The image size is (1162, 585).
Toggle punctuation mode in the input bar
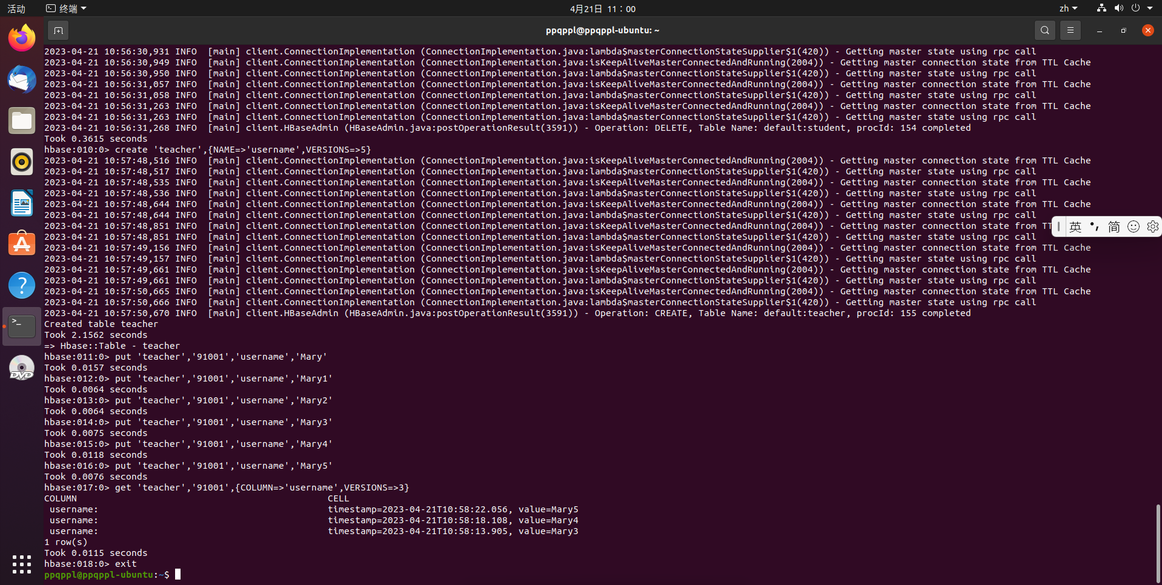(x=1094, y=226)
